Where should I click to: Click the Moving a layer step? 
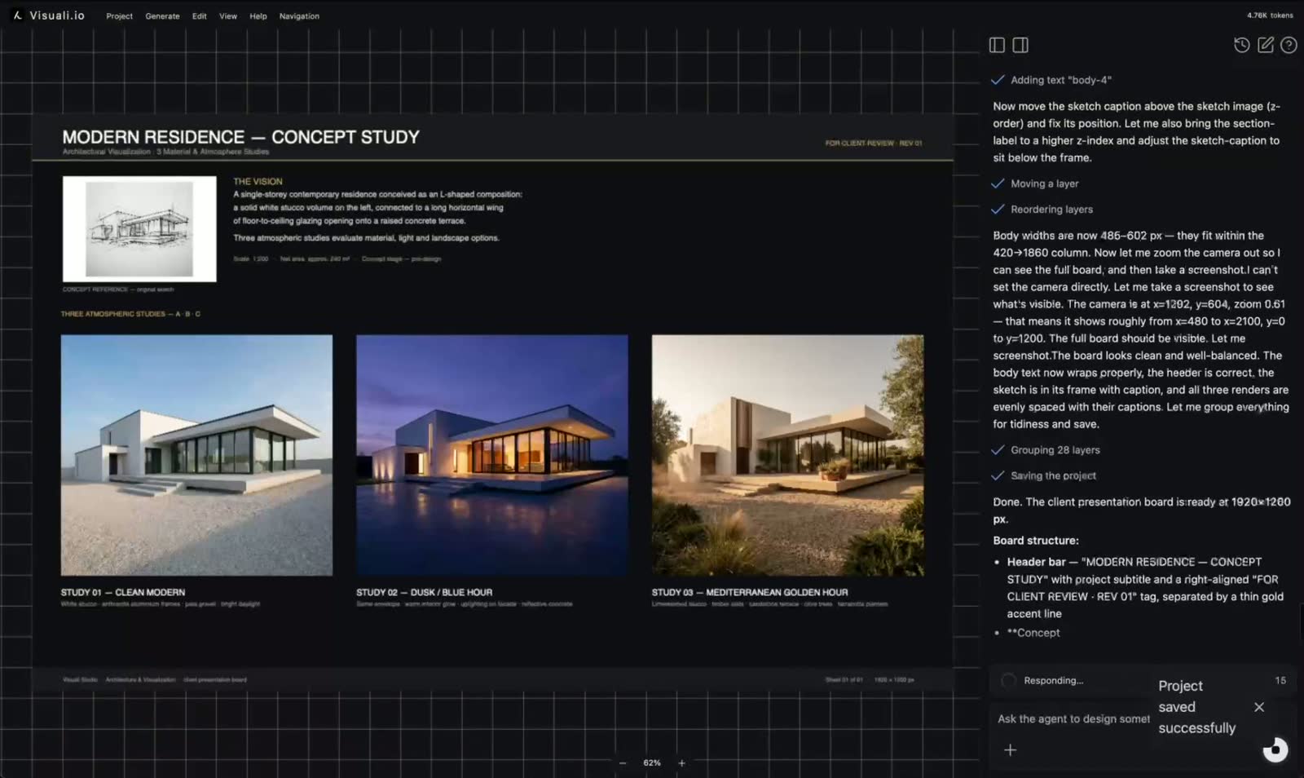[x=1044, y=183]
